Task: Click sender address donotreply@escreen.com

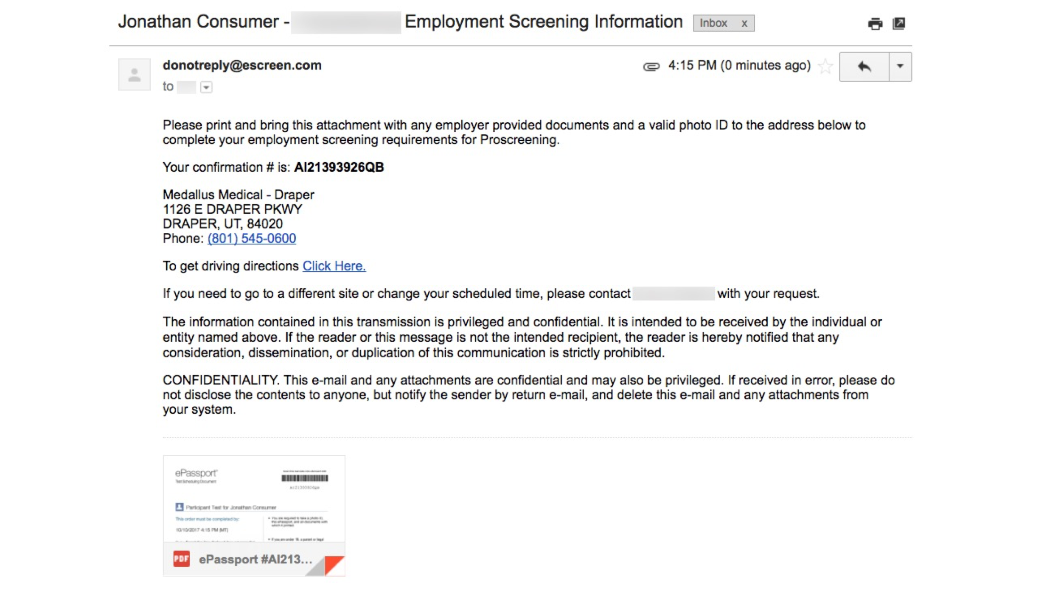Action: click(x=242, y=65)
